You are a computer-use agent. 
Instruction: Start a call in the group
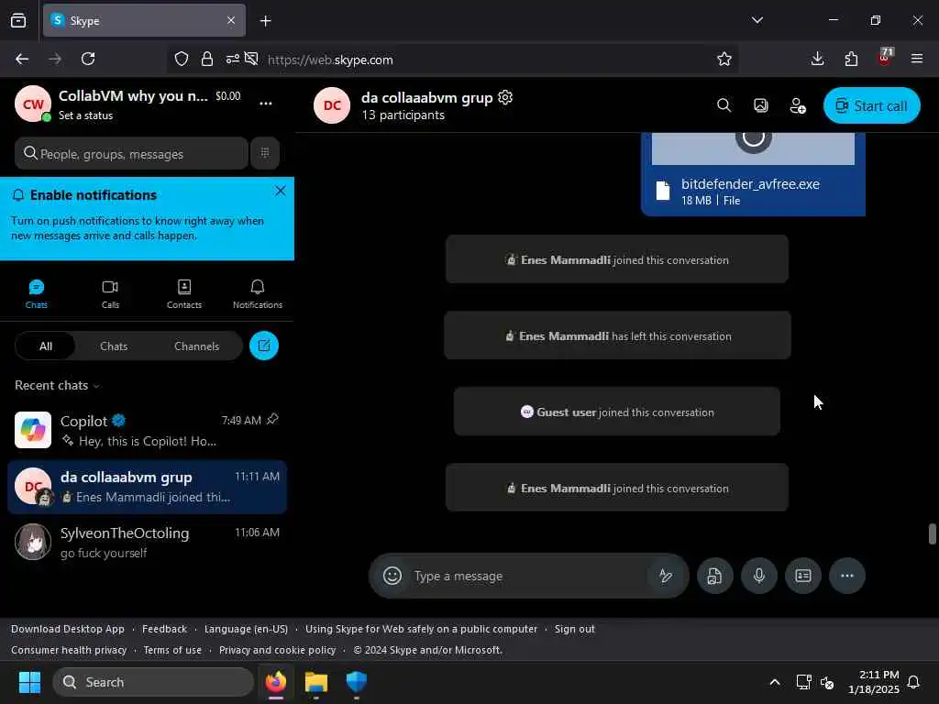(x=871, y=106)
